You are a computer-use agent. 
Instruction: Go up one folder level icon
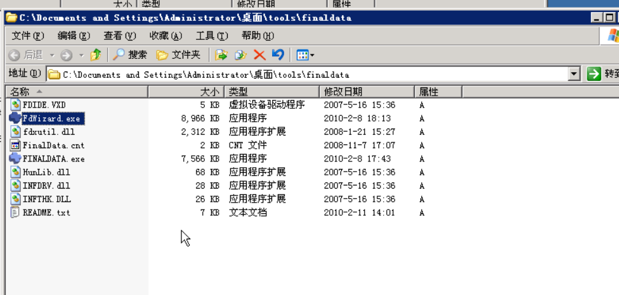point(96,54)
